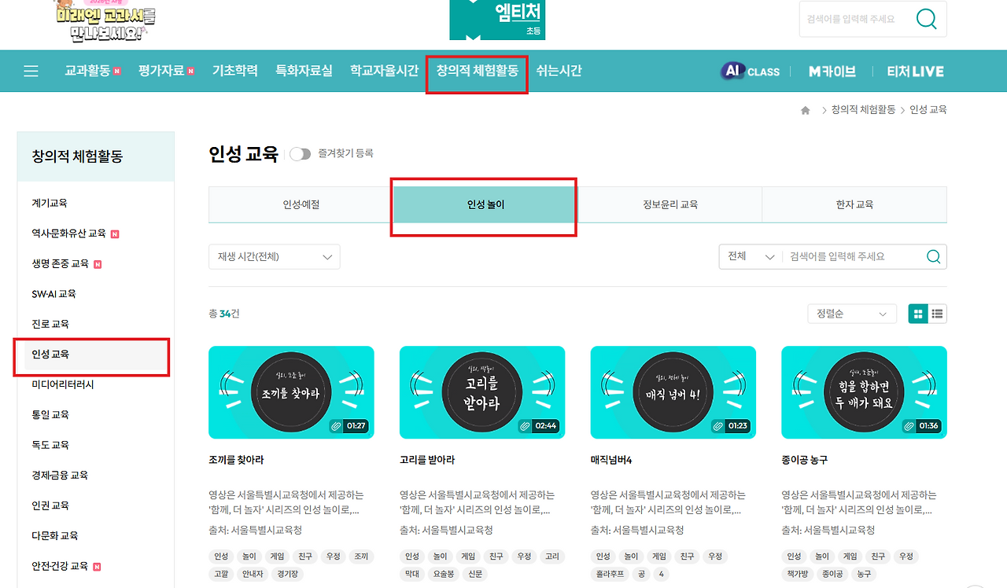Open the hamburger navigation menu
Screen dimensions: 1007x588
[31, 71]
